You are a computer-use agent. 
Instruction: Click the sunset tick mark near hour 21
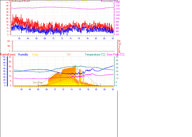pos(100,85)
